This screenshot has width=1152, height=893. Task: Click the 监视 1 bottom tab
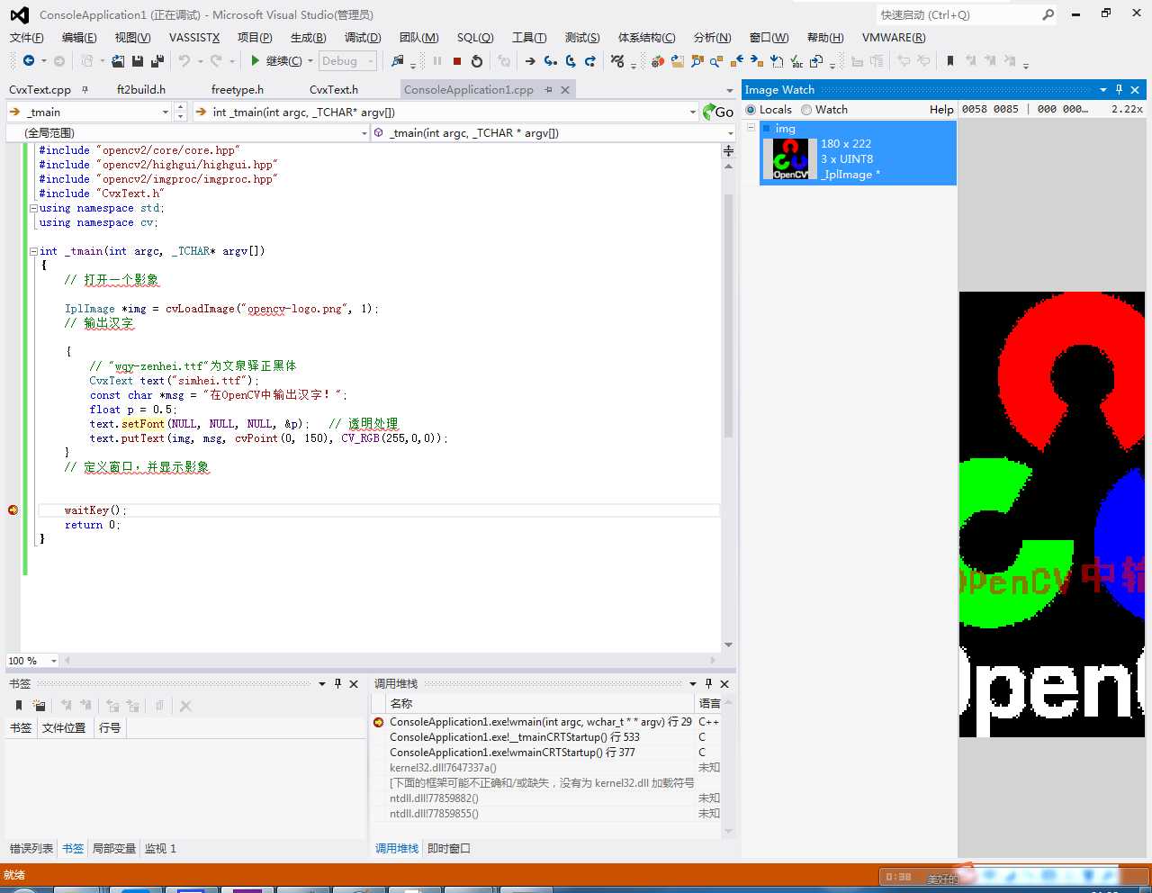160,848
